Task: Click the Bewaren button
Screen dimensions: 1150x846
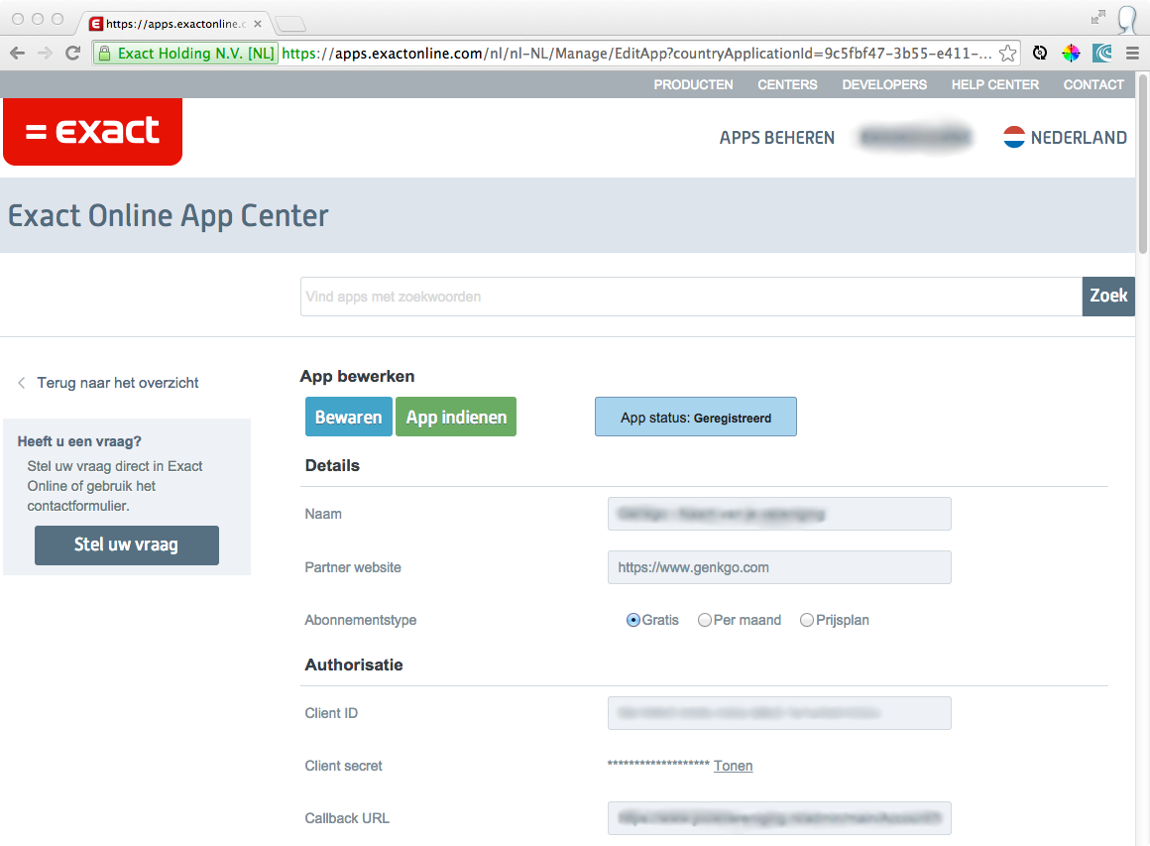Action: point(348,417)
